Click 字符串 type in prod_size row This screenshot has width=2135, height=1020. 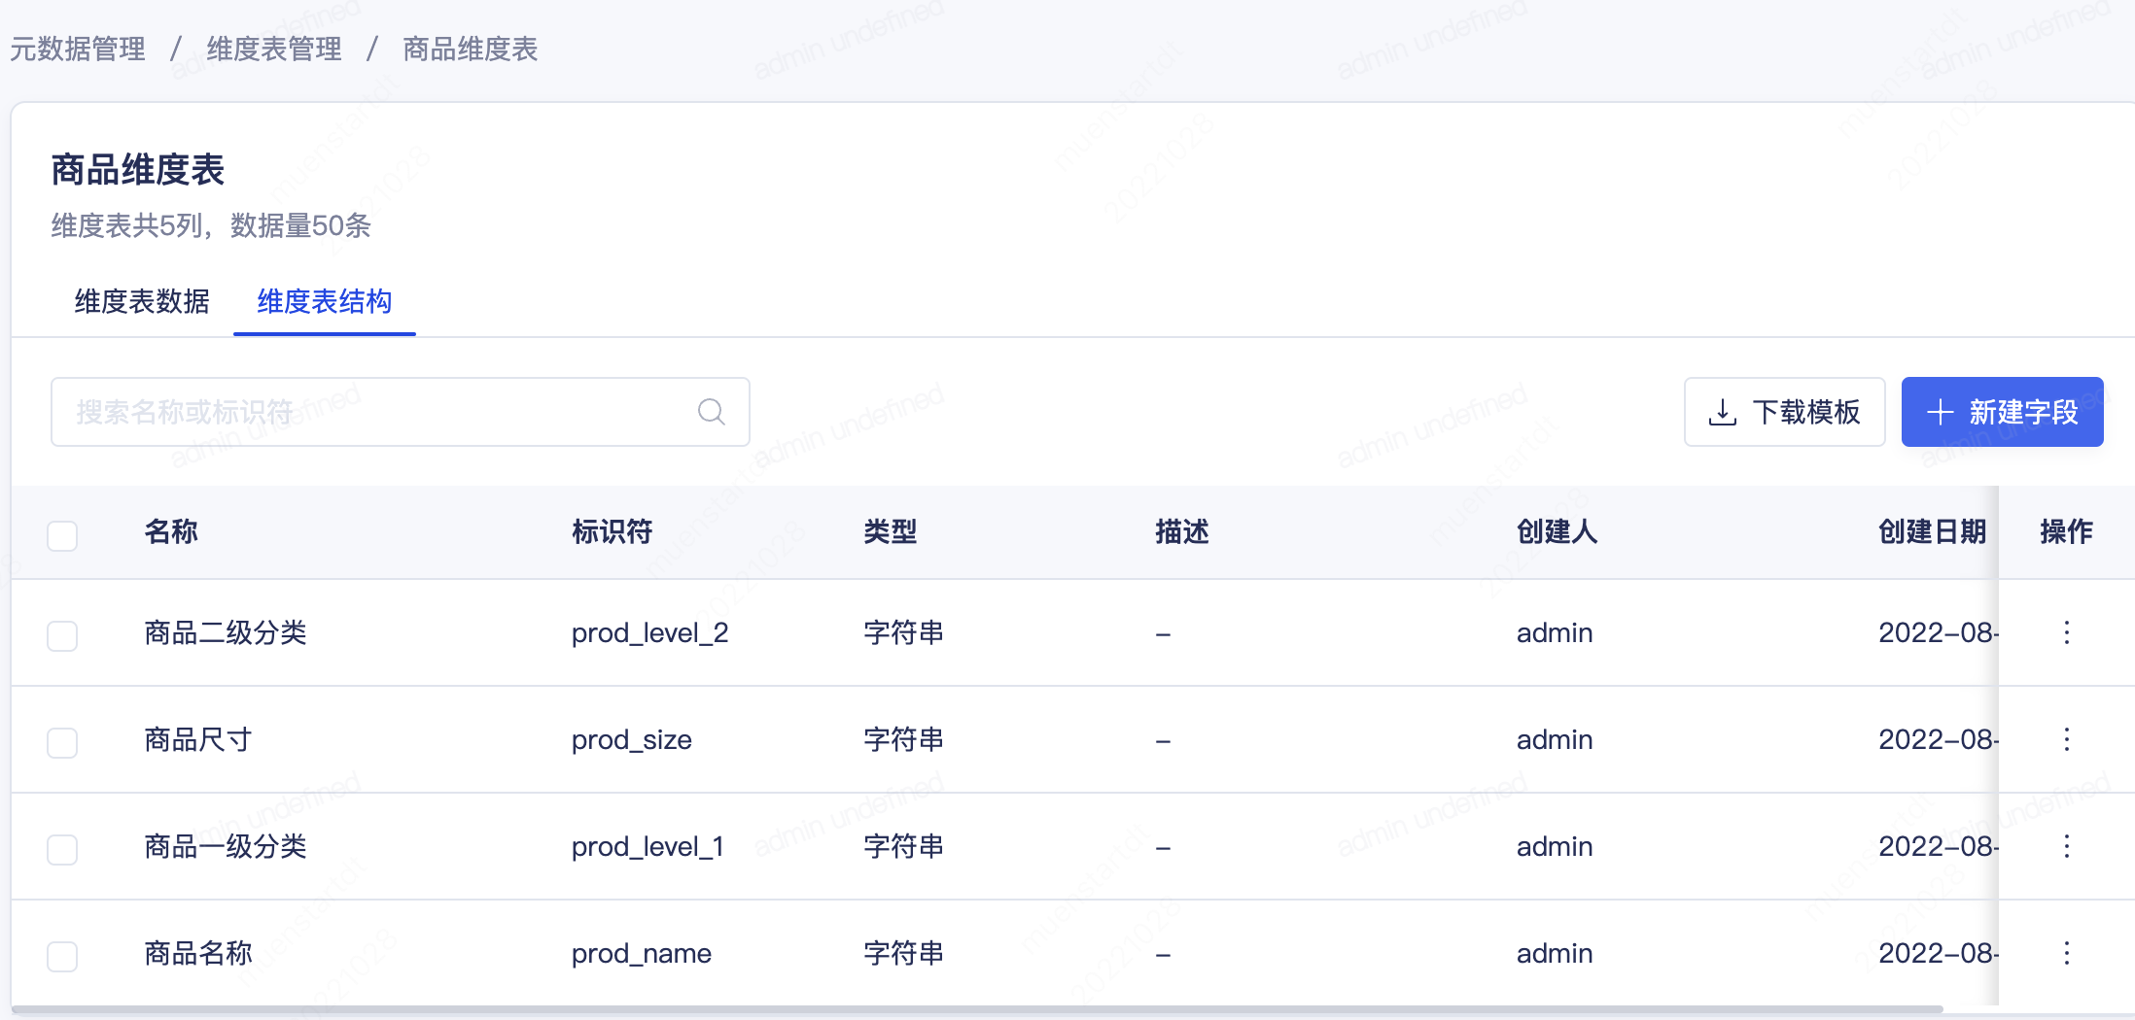coord(904,740)
